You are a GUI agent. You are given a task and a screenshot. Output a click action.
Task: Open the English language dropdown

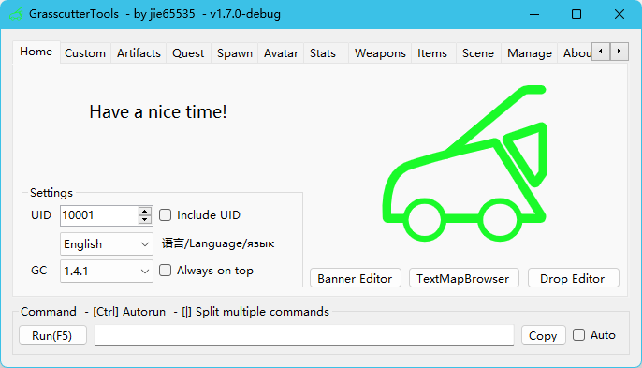(107, 244)
